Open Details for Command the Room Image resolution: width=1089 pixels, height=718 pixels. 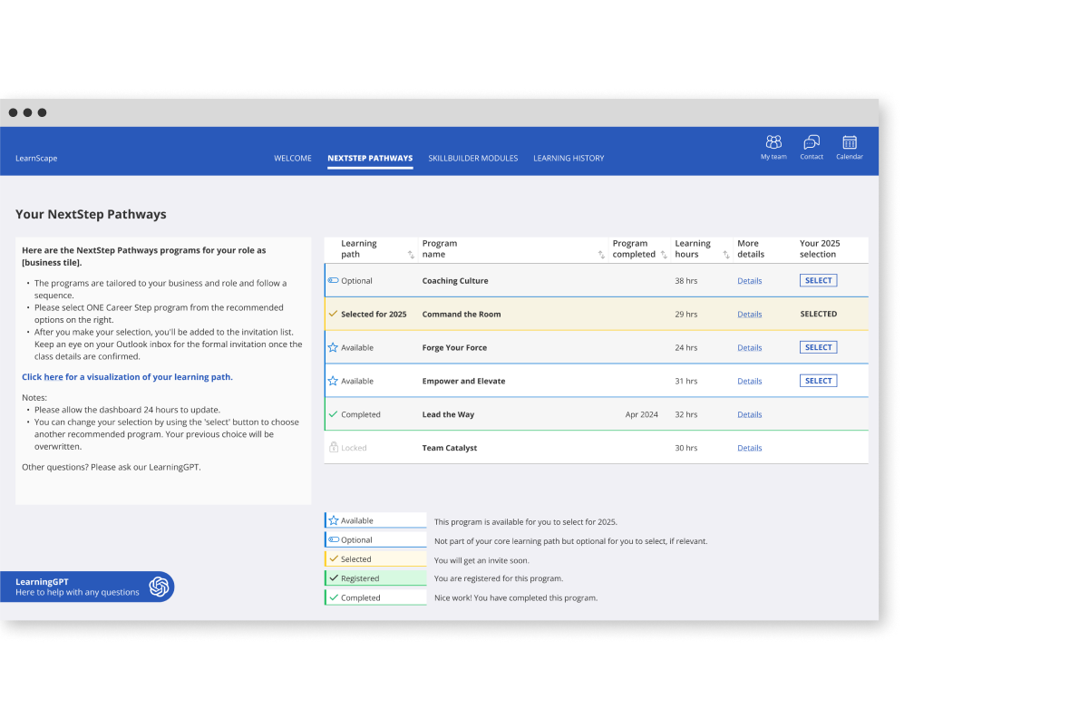click(x=749, y=314)
